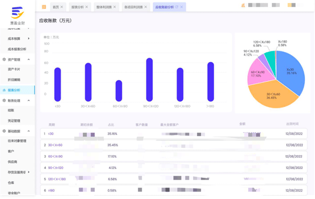
Task: Open 凭证管理 in the sidebar
Action: [14, 121]
